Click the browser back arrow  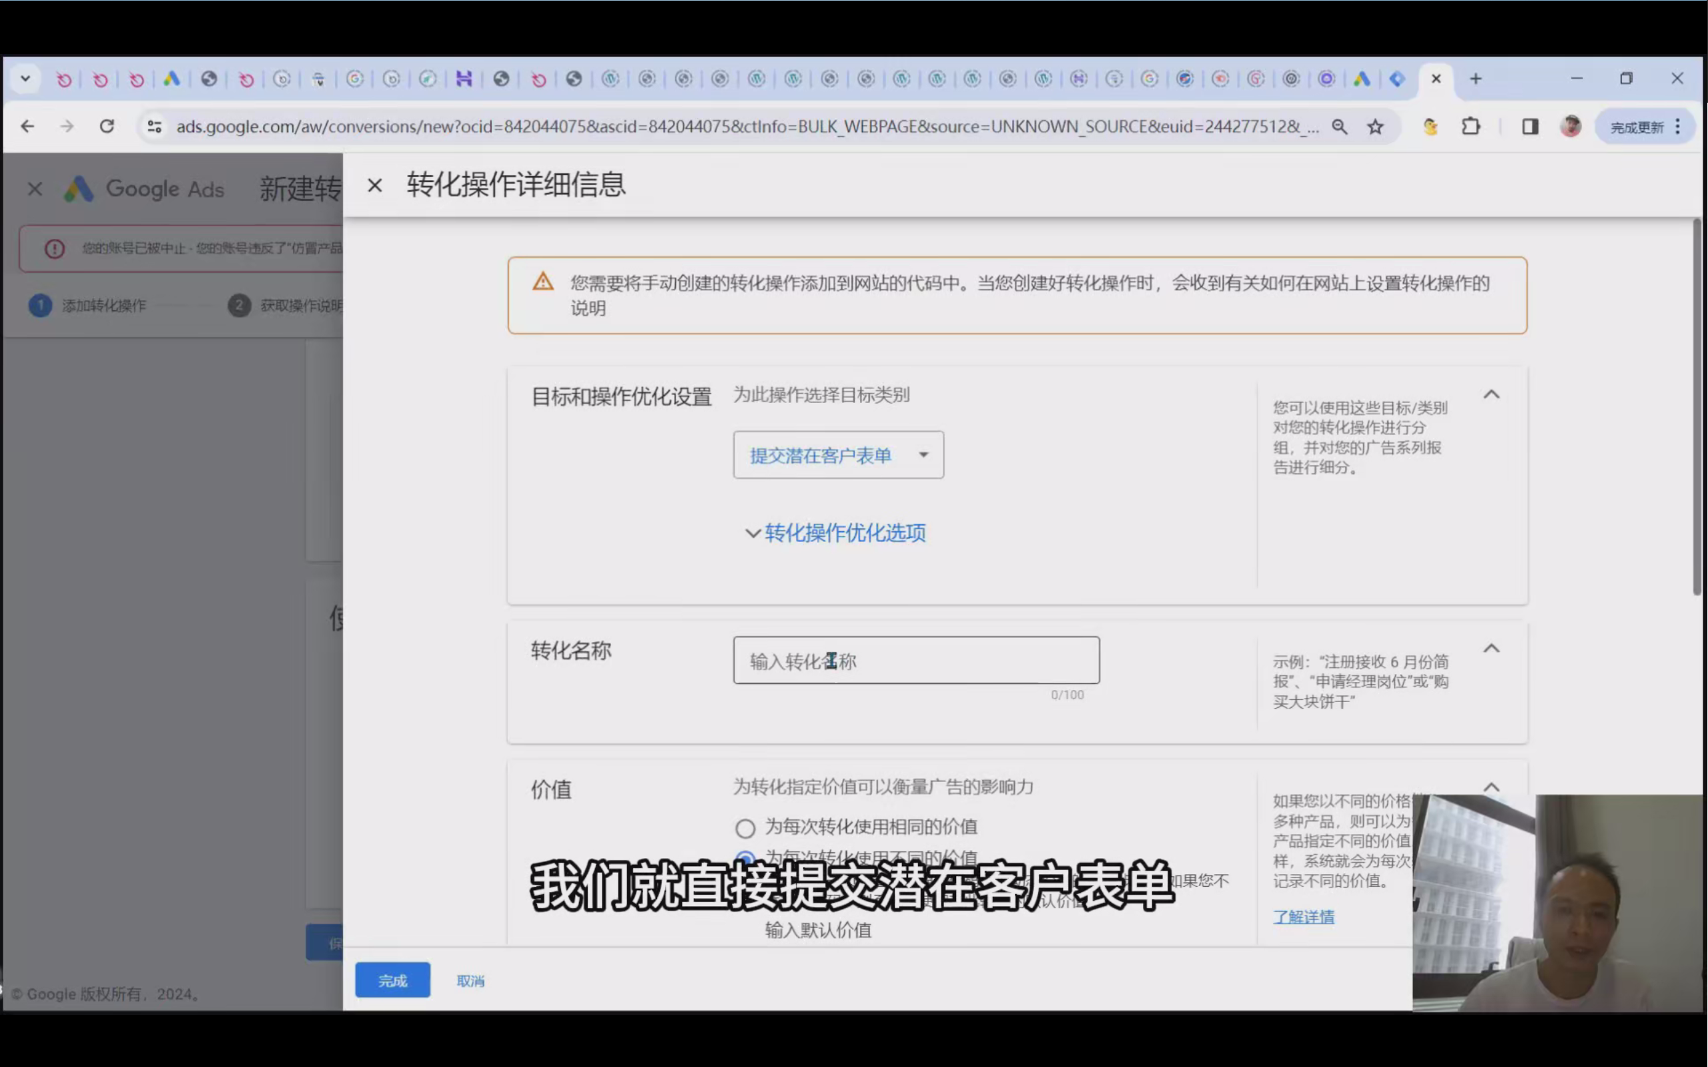(x=27, y=126)
